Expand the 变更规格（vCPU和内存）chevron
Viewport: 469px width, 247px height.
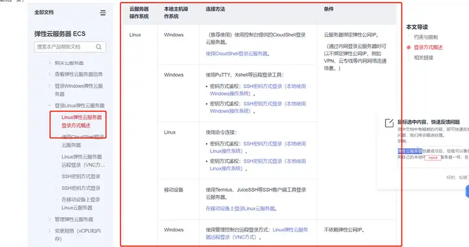click(x=50, y=231)
